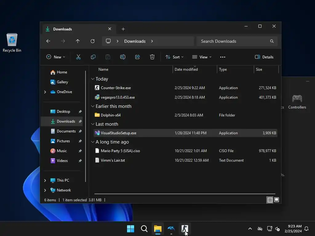Click the Cut scissors icon
This screenshot has height=236, width=315.
pos(78,57)
